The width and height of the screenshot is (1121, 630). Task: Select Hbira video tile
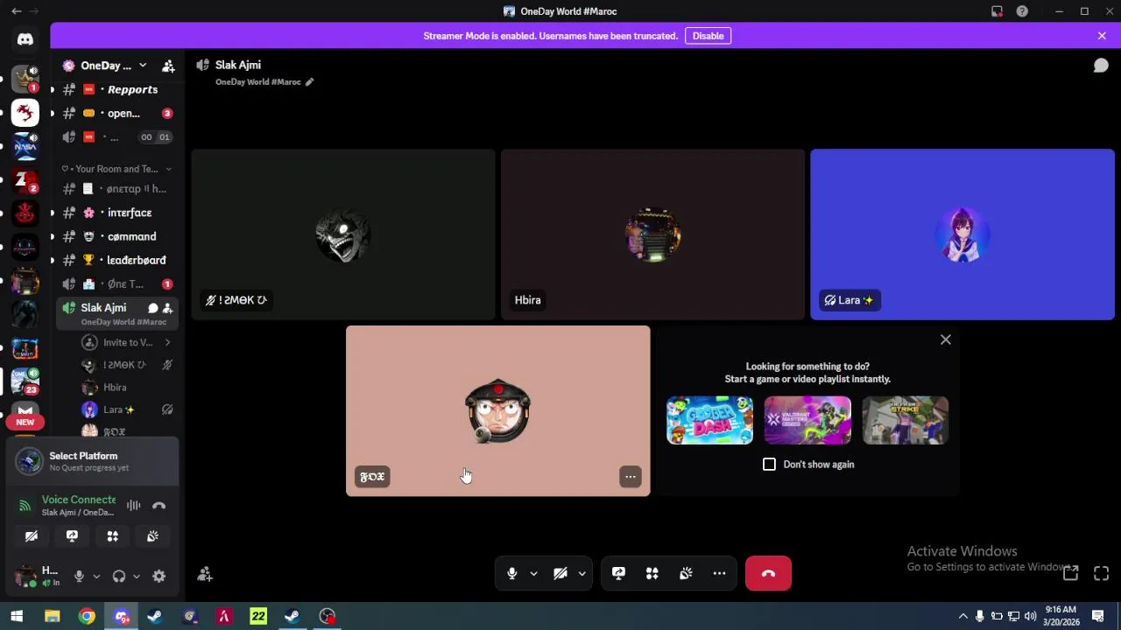(652, 234)
